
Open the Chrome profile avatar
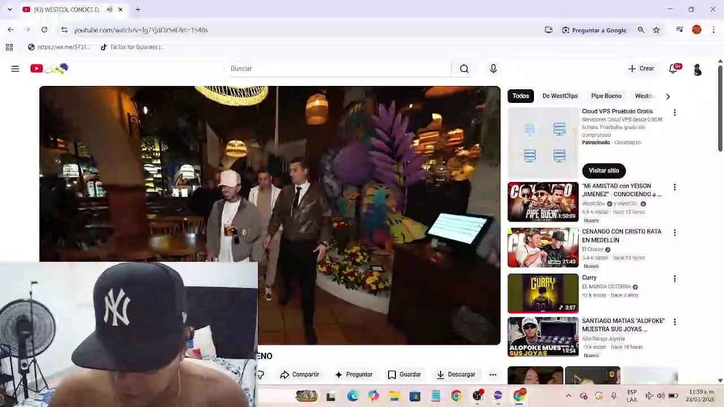(x=697, y=30)
